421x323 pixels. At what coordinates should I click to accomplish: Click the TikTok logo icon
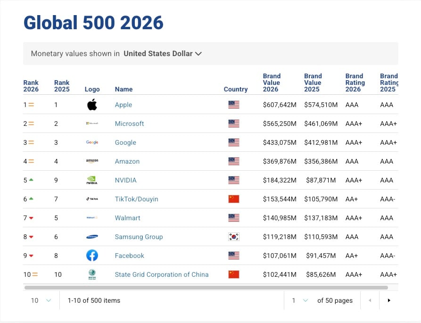point(91,199)
